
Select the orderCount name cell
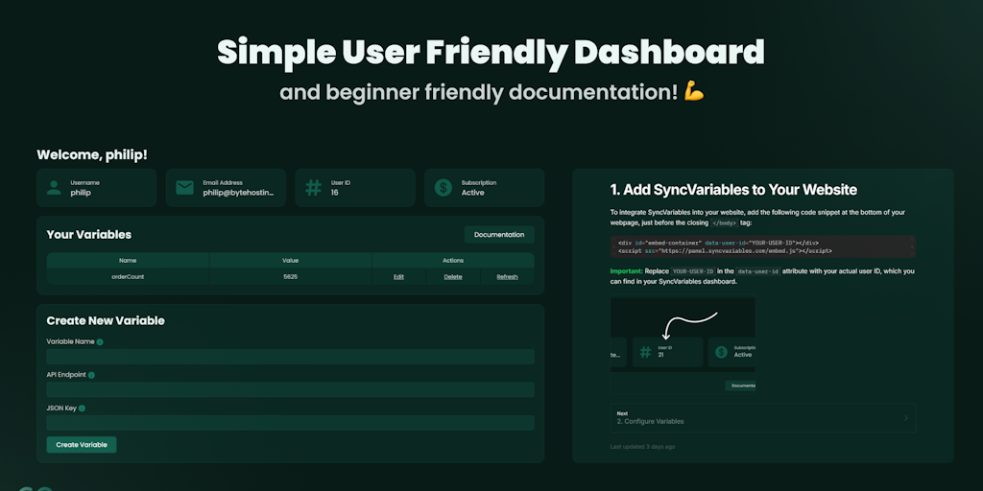point(128,277)
